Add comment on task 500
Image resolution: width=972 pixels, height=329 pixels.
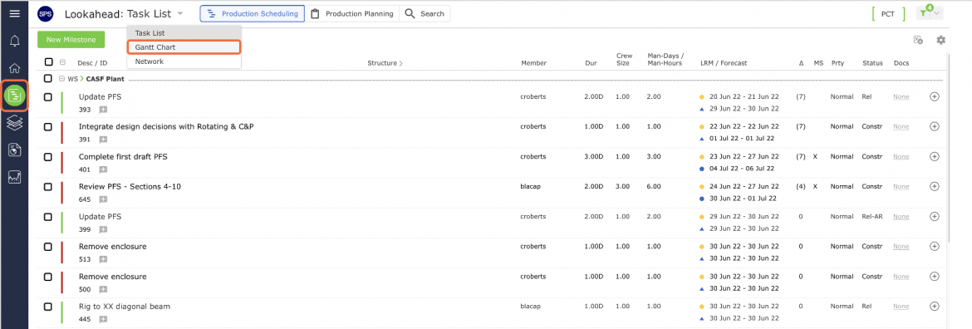tap(103, 289)
